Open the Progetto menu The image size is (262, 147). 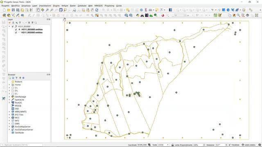[x=5, y=6]
